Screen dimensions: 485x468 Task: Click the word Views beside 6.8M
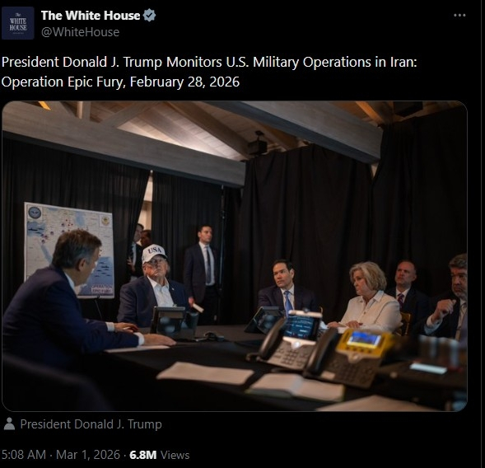click(175, 455)
